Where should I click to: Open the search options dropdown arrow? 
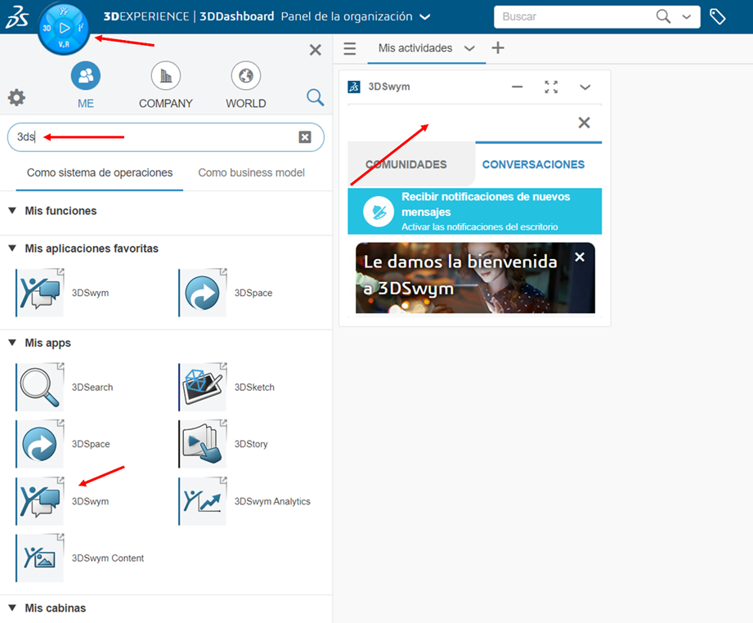click(x=687, y=17)
